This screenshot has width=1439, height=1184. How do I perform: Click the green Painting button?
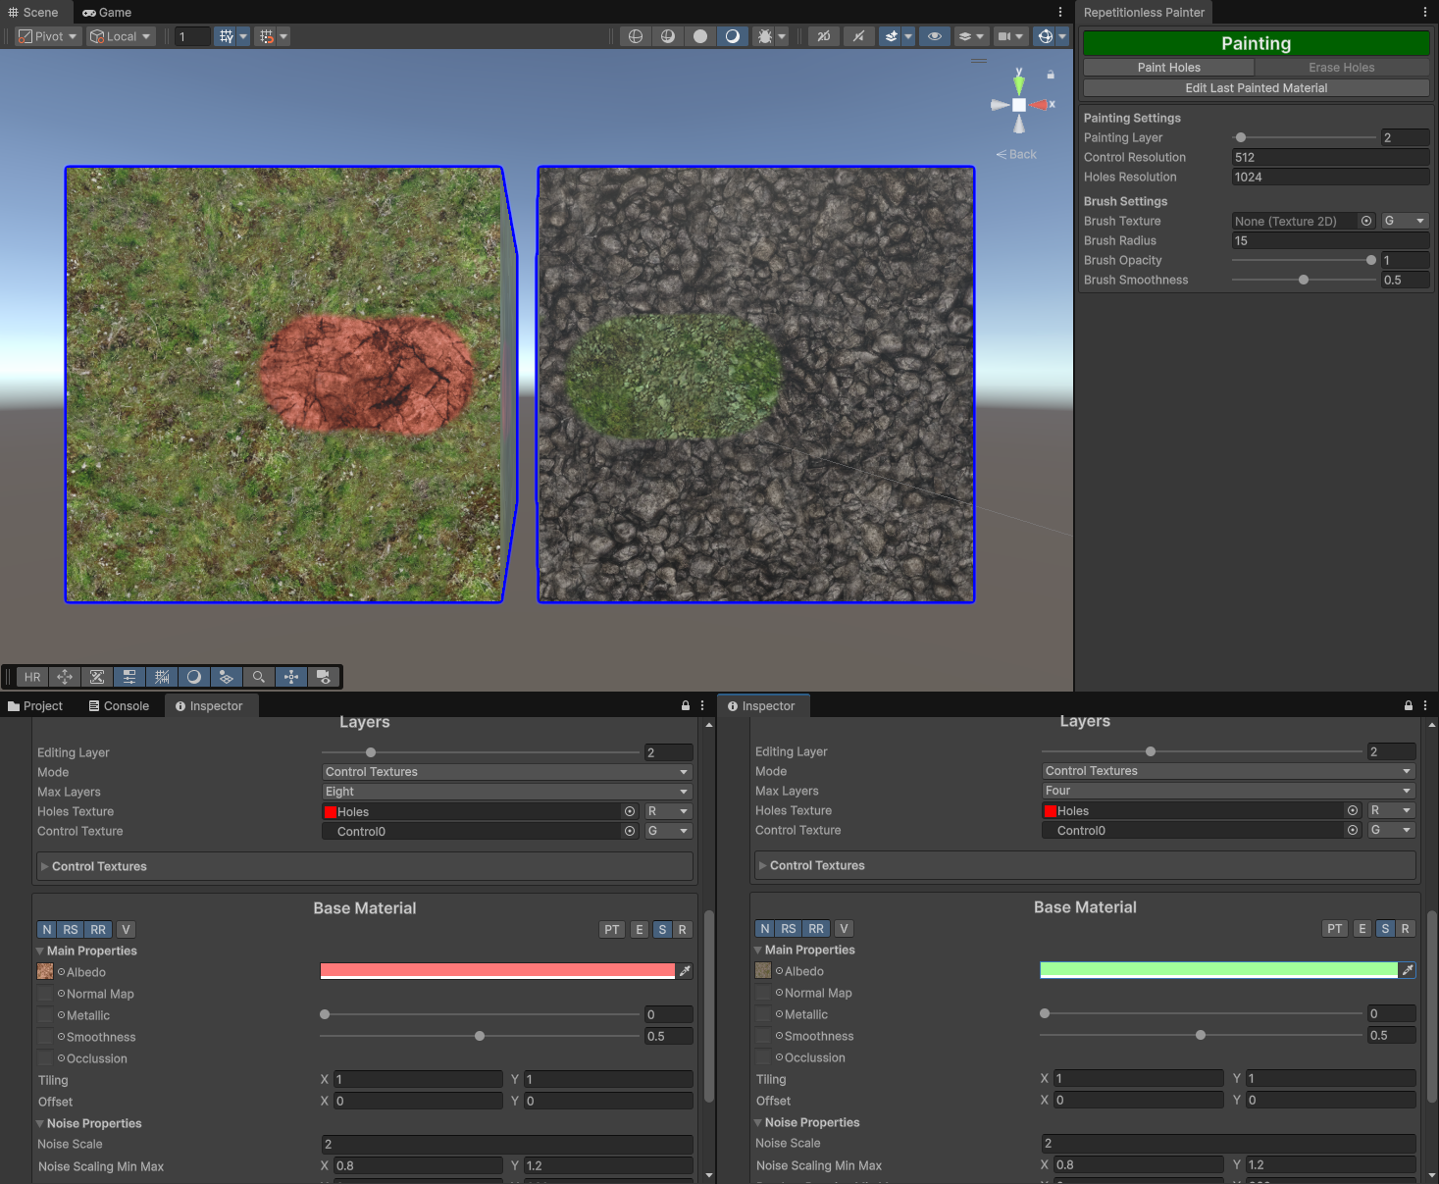[1257, 43]
